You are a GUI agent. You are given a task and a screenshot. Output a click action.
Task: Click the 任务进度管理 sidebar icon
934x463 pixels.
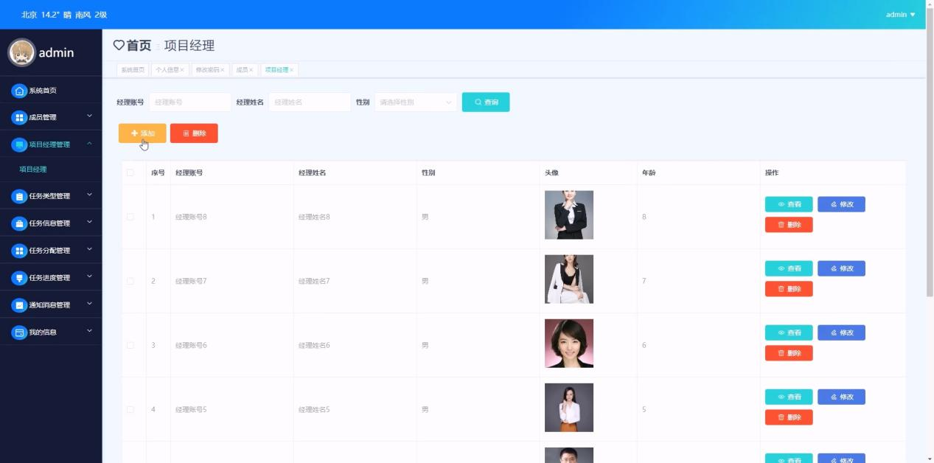(x=19, y=278)
